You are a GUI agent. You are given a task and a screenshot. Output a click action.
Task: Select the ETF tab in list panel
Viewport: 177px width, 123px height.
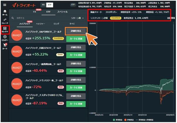48,12
